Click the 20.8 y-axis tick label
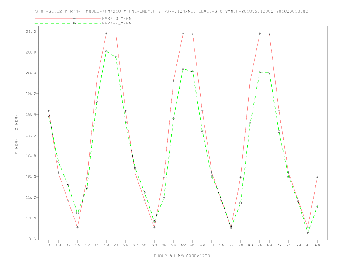346x267 pixels. point(31,52)
